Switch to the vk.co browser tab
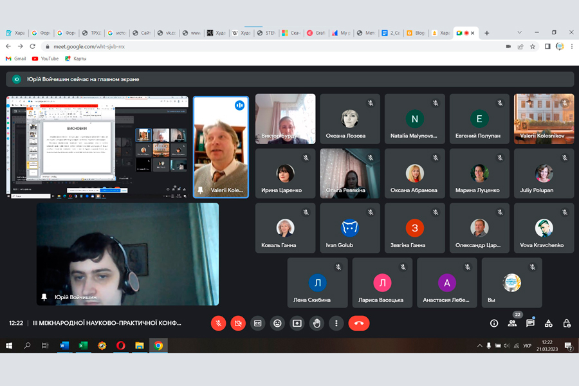This screenshot has height=386, width=579. pos(167,33)
